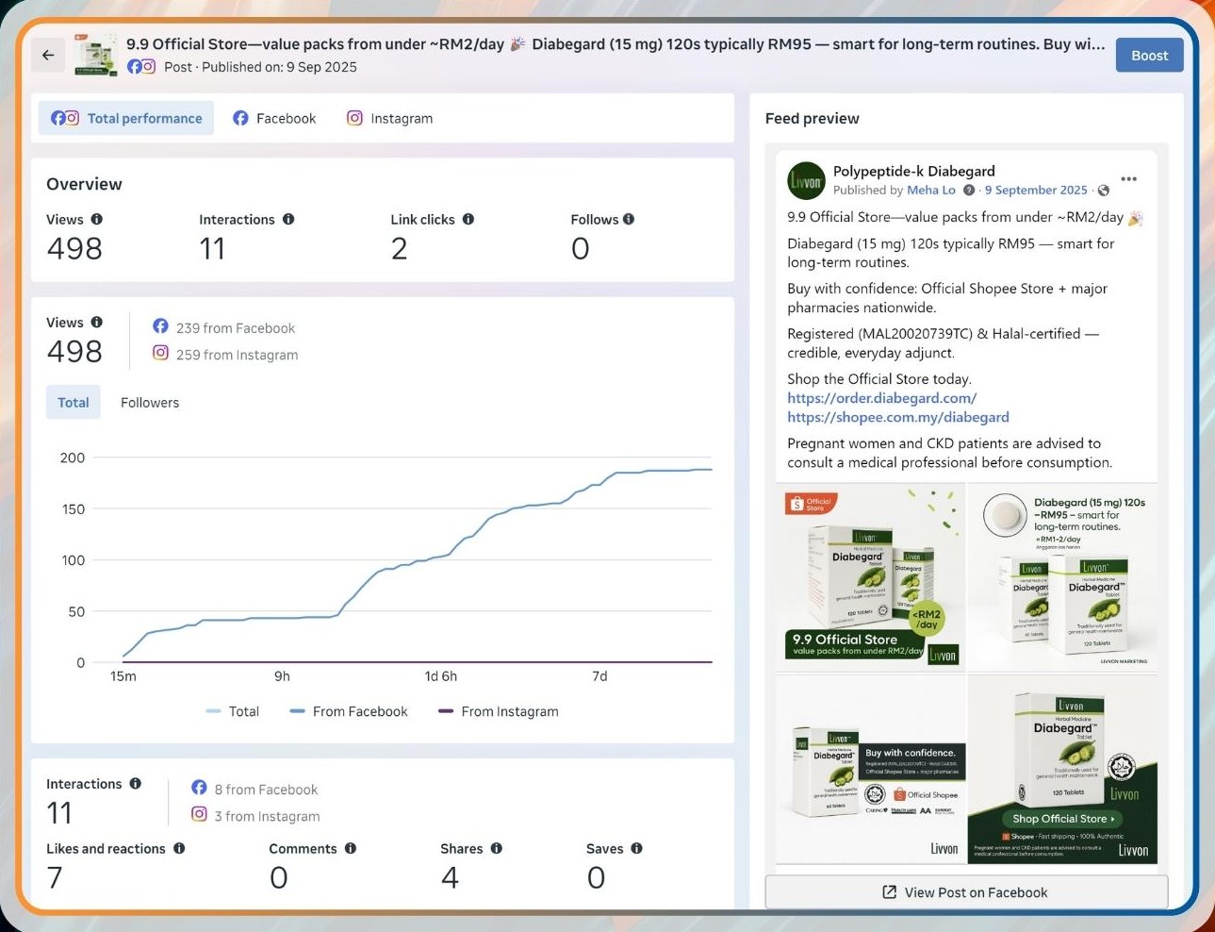Click the Livvon page profile avatar
This screenshot has height=932, width=1215.
806,180
